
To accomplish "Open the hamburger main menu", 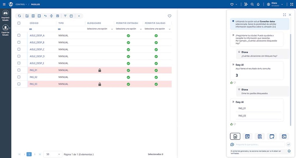I will (x=4, y=4).
